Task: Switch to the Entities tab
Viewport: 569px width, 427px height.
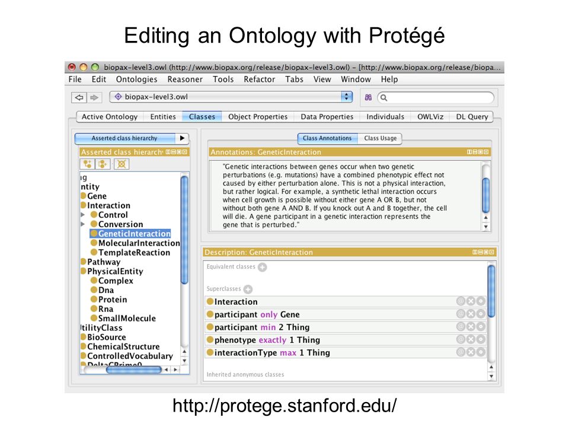Action: [163, 117]
